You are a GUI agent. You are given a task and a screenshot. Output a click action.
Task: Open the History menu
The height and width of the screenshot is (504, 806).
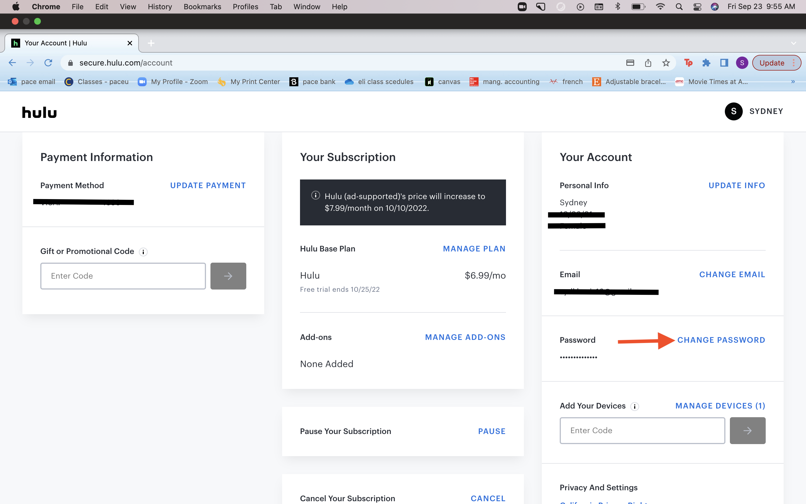point(160,7)
